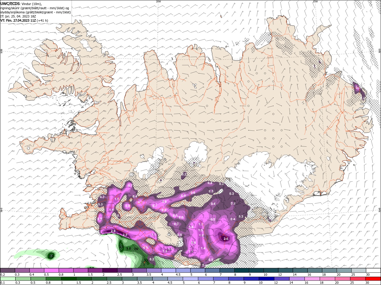The height and width of the screenshot is (285, 381).
Task: Select the light lavender 4 swatch, upper legend row
Action: pyautogui.click(x=168, y=270)
